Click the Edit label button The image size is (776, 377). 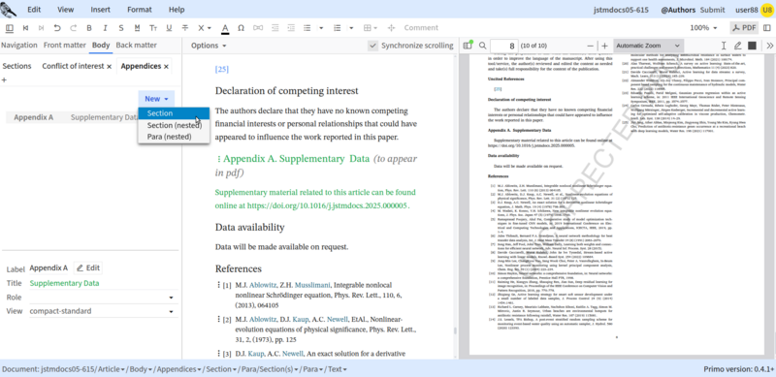click(88, 268)
